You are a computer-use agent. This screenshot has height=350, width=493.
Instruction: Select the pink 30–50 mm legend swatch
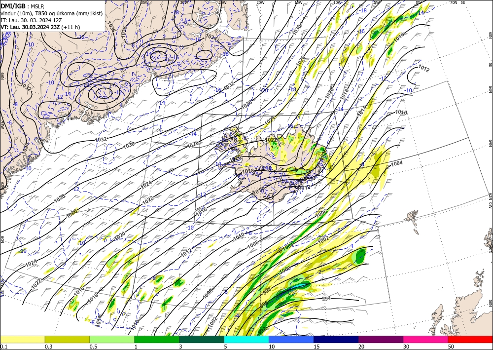pyautogui.click(x=426, y=339)
